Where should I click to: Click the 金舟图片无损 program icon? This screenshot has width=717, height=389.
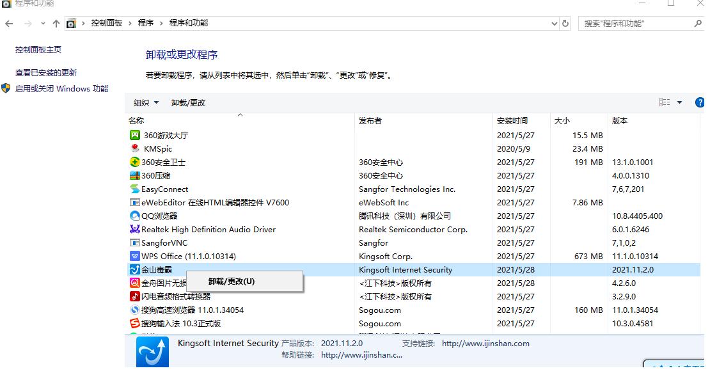pos(134,283)
